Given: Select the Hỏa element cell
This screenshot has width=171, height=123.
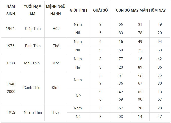Looking at the screenshot, I should click(56, 29).
